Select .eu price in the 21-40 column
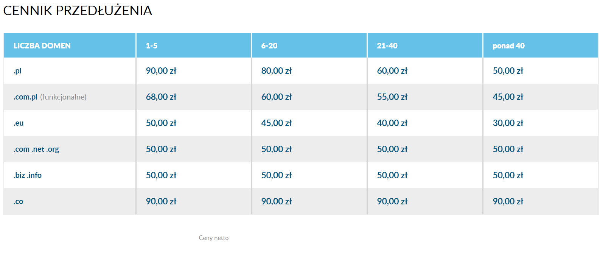Image resolution: width=600 pixels, height=257 pixels. click(392, 123)
